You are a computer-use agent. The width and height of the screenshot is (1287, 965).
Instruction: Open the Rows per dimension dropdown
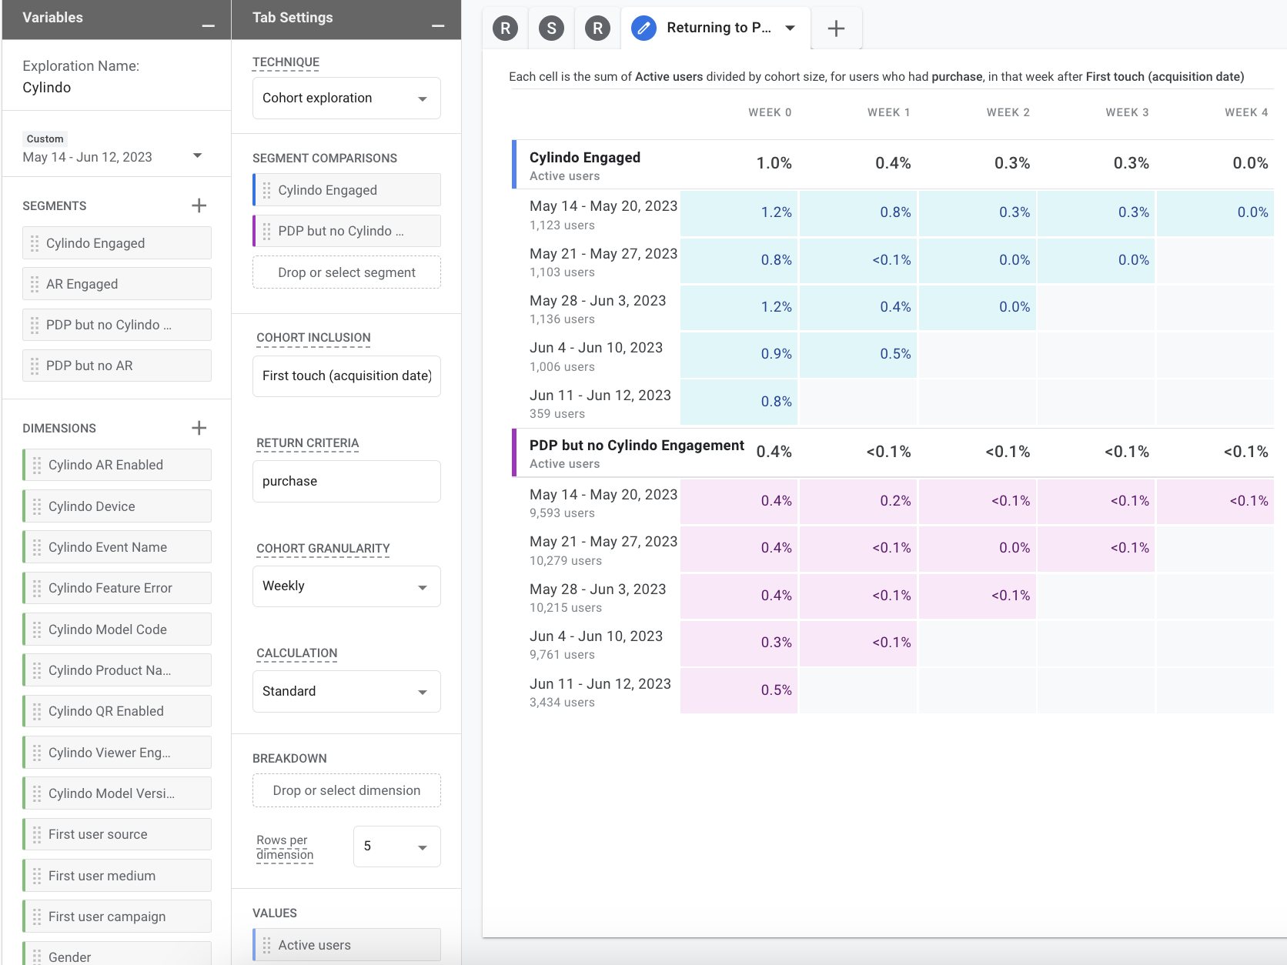[x=396, y=846]
